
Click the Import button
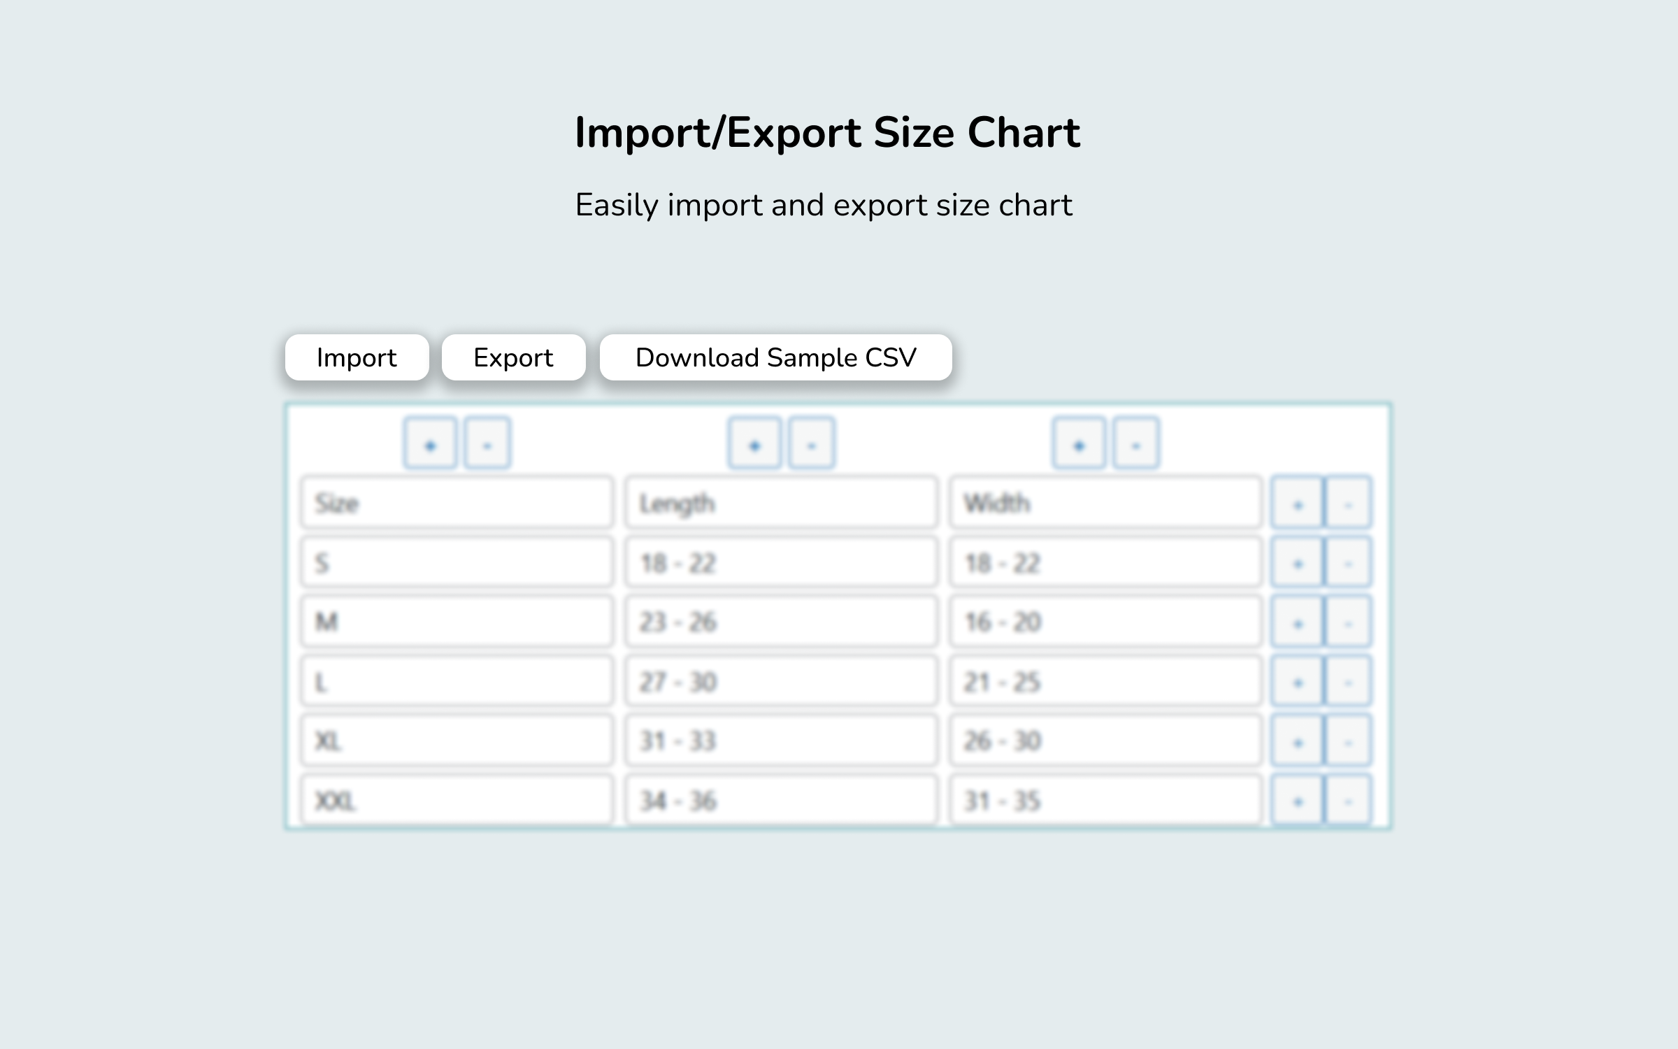click(357, 357)
